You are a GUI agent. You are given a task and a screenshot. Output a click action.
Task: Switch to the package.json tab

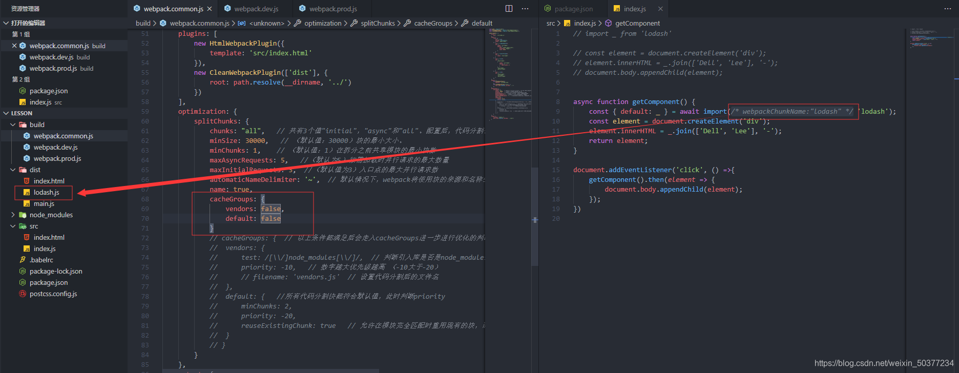573,9
